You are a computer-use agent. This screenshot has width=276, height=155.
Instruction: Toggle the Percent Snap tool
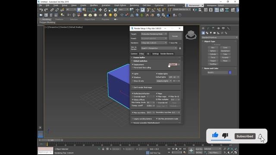click(x=159, y=10)
